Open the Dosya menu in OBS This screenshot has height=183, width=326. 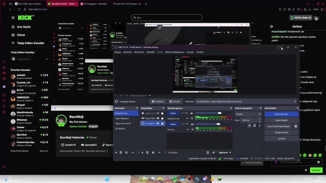[118, 52]
